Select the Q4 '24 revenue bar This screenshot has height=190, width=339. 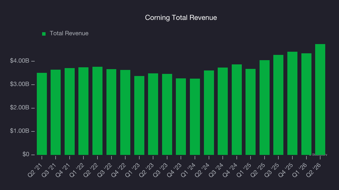click(237, 110)
